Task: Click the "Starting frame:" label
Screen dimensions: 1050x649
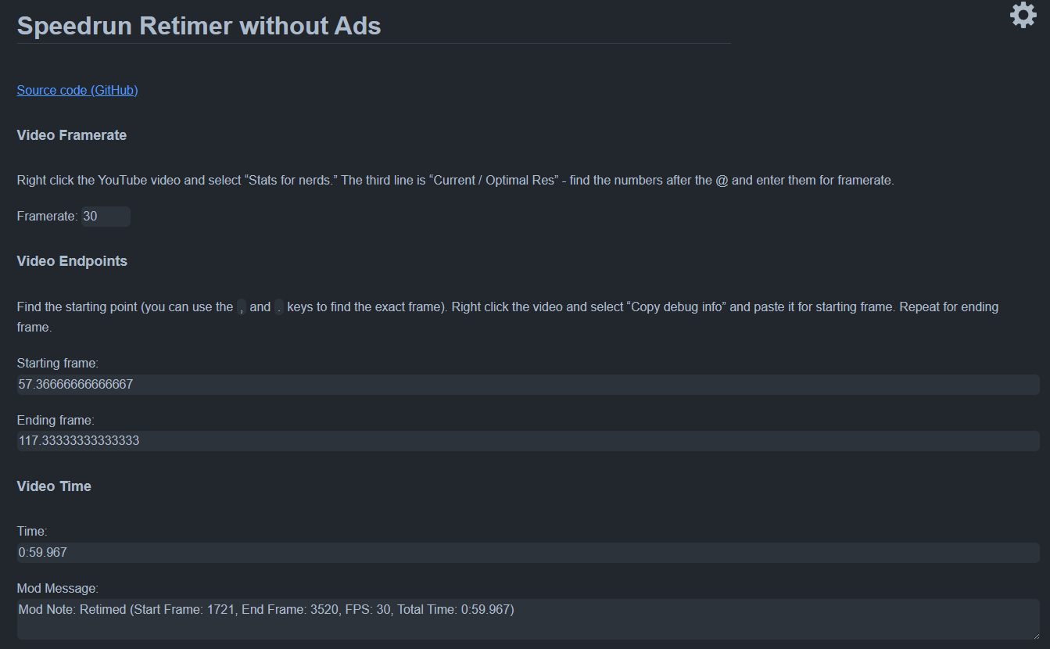Action: click(x=58, y=363)
